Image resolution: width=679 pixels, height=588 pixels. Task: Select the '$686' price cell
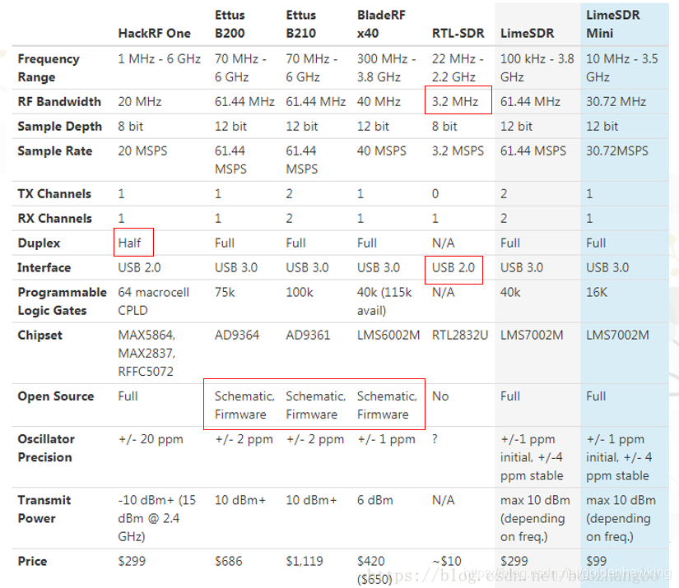coord(228,562)
